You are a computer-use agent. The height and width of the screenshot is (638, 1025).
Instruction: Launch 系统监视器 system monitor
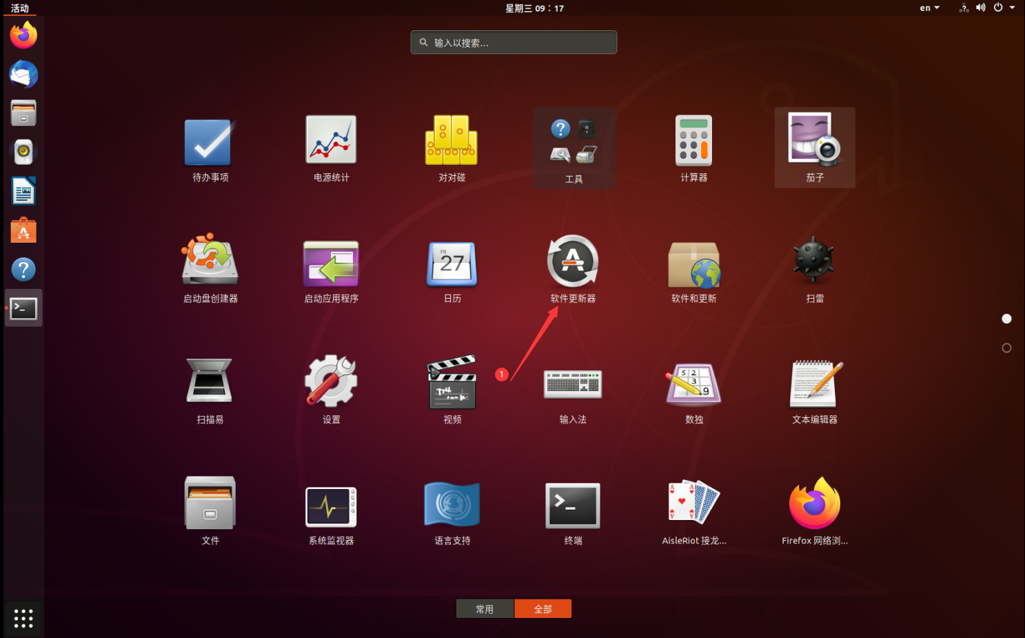331,510
